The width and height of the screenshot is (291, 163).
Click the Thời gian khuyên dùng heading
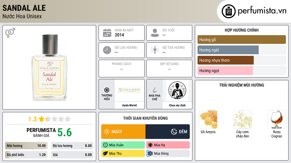point(145,118)
